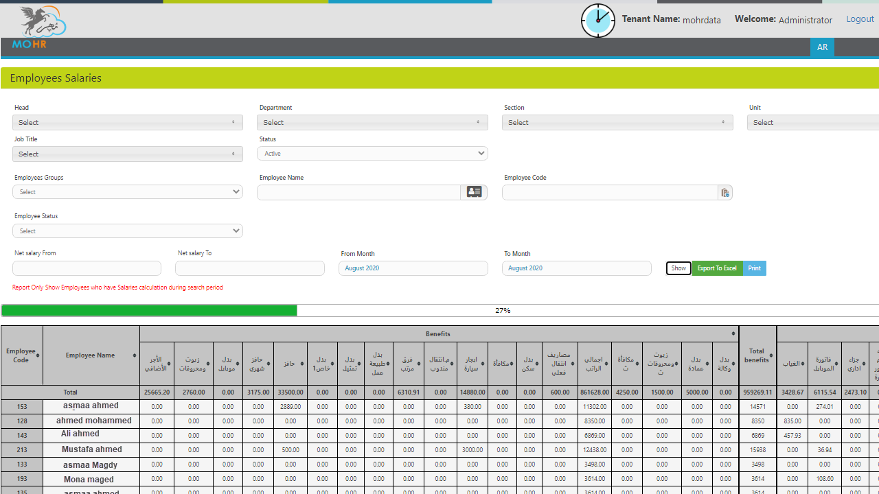
Task: Click the Employees Salaries page title
Action: (x=56, y=78)
